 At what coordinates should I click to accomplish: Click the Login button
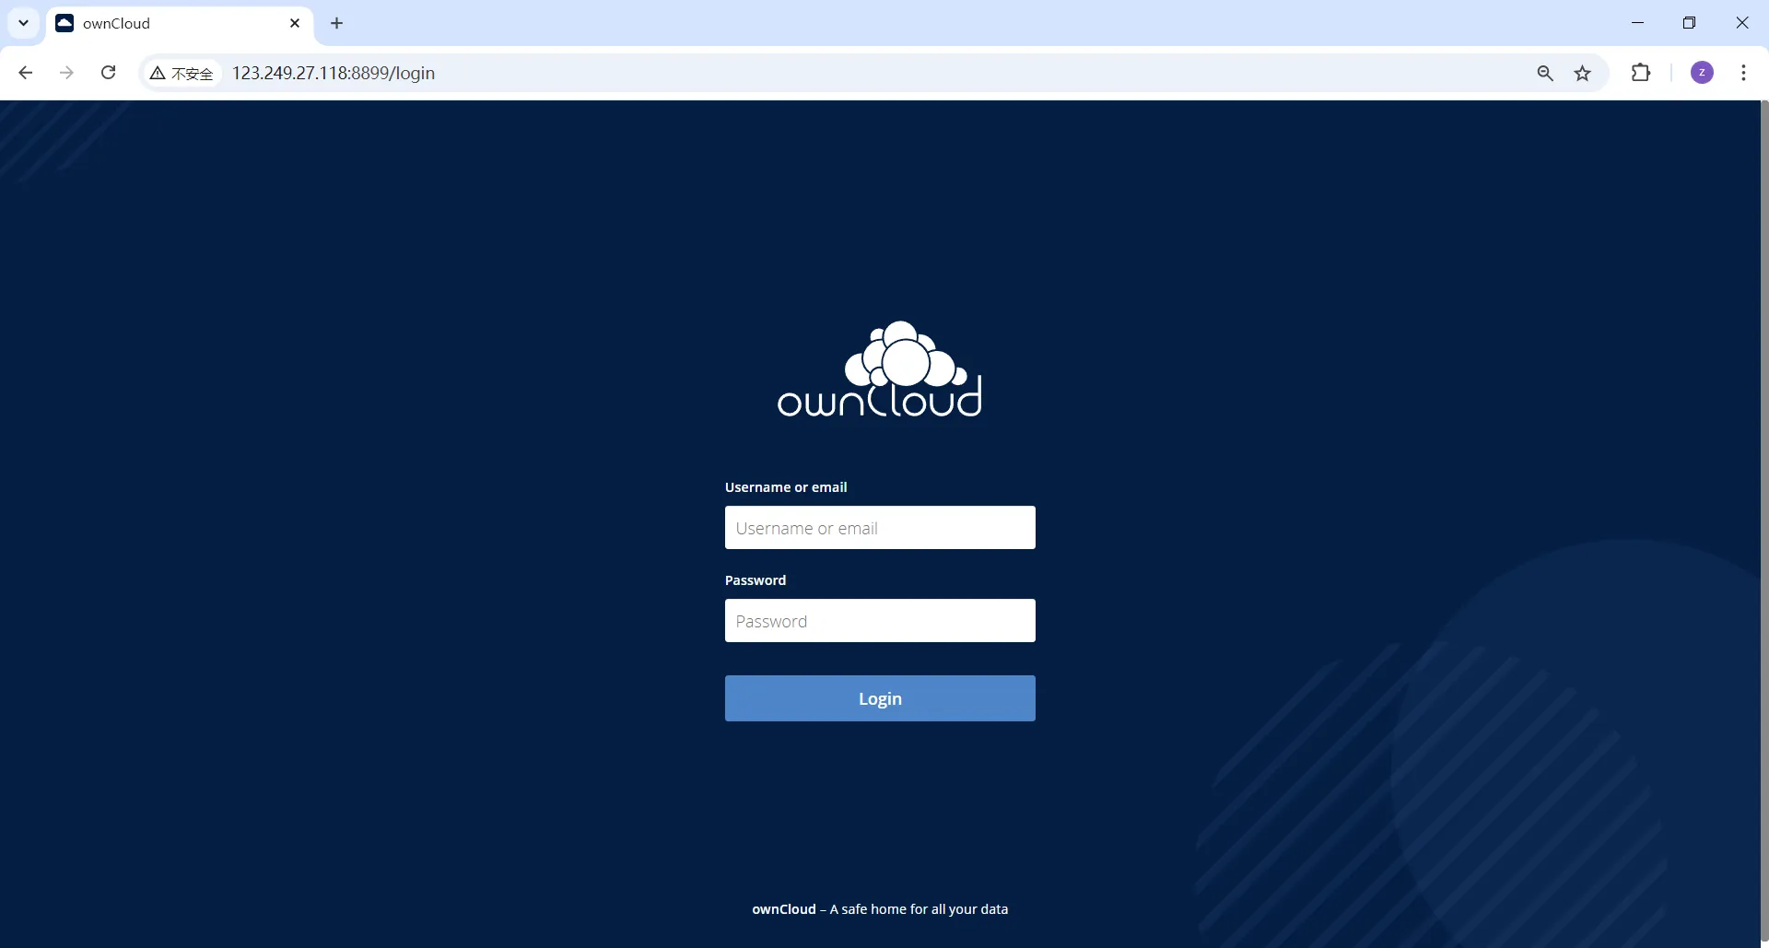click(x=880, y=698)
